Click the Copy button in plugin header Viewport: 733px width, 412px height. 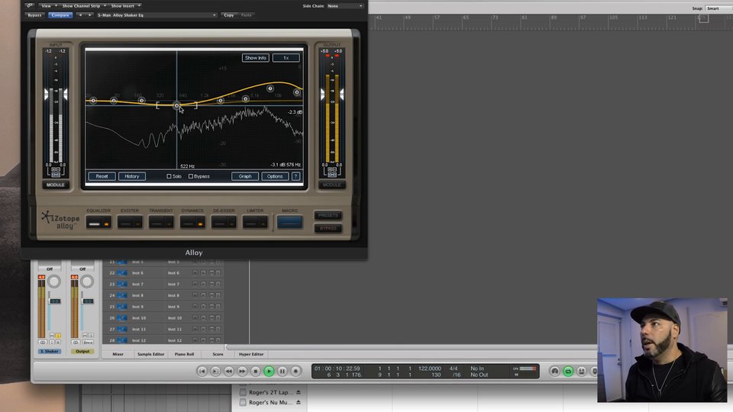(228, 15)
